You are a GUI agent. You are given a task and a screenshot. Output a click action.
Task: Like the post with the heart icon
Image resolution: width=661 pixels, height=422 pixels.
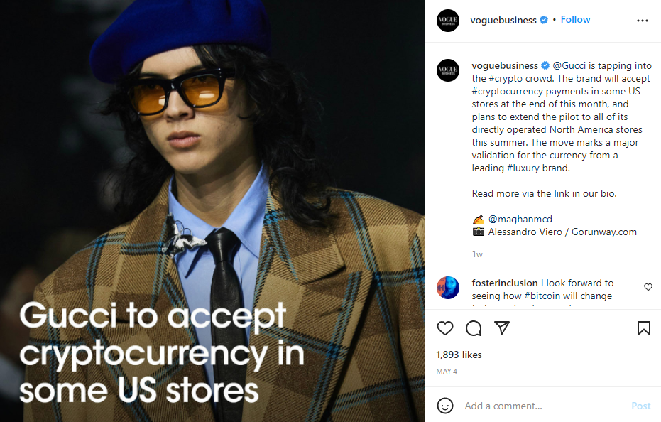click(444, 328)
